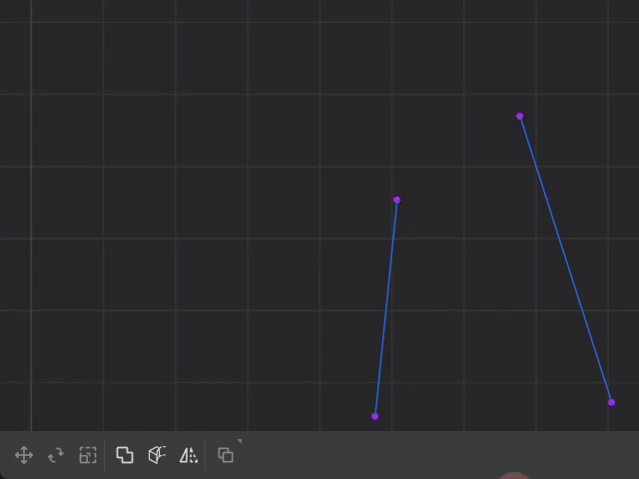This screenshot has height=479, width=639.
Task: Open flyout arrow on overlapping squares tool
Action: click(x=240, y=441)
